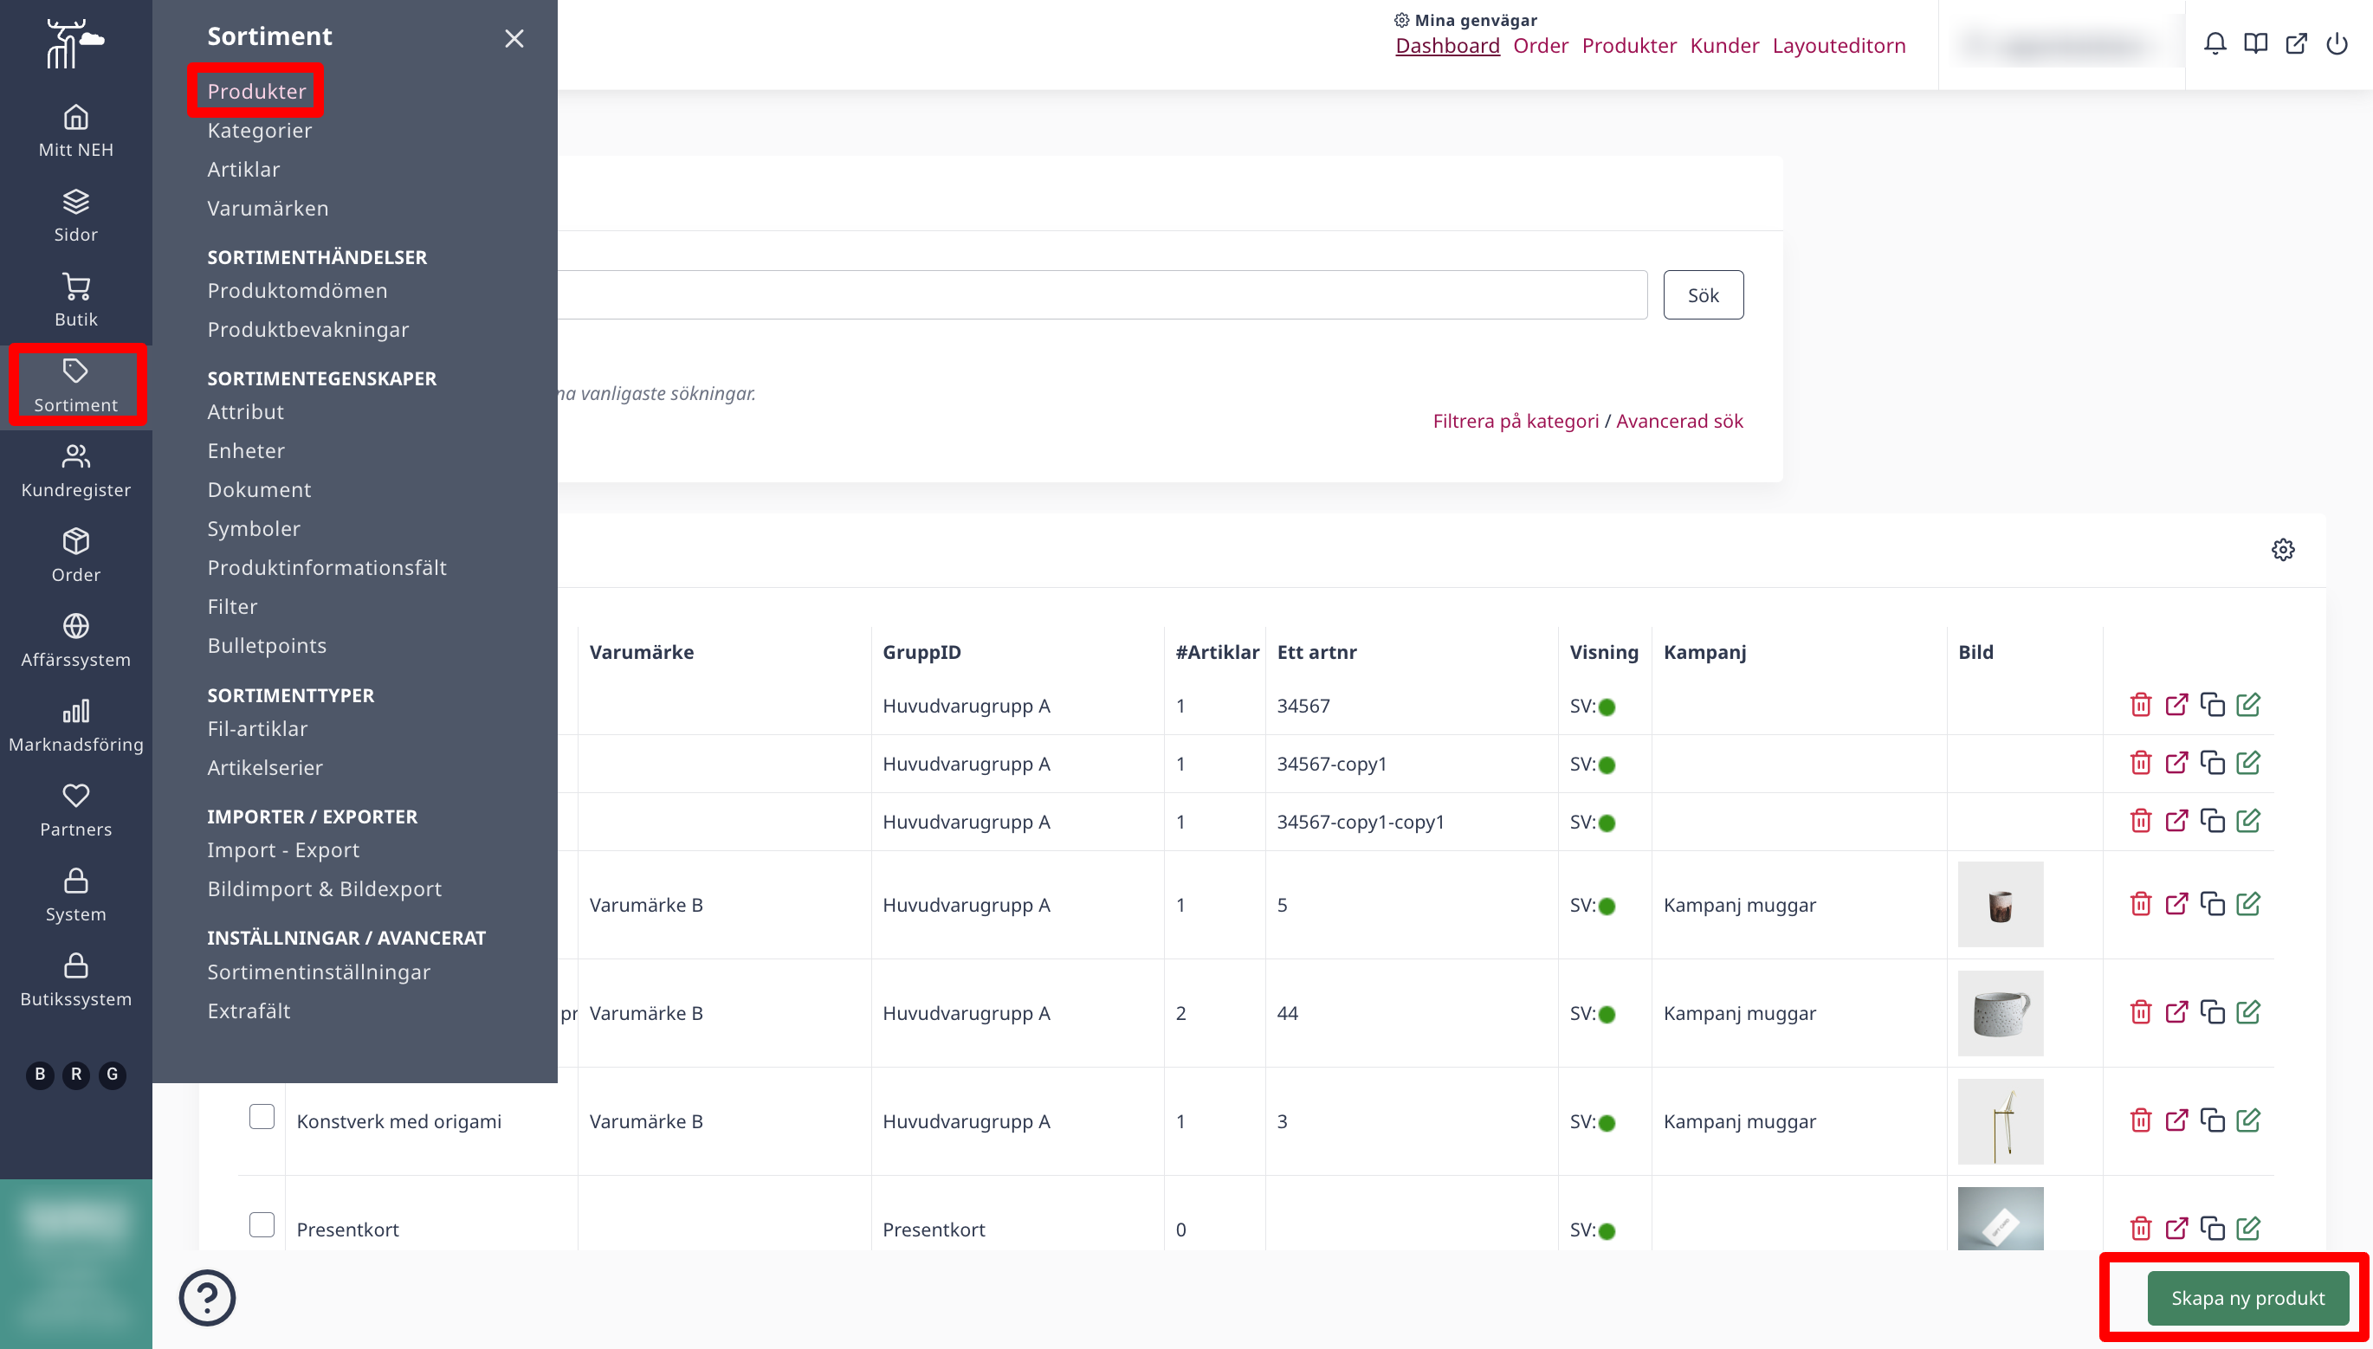
Task: Open product 34567-copy1 in new window
Action: [x=2176, y=764]
